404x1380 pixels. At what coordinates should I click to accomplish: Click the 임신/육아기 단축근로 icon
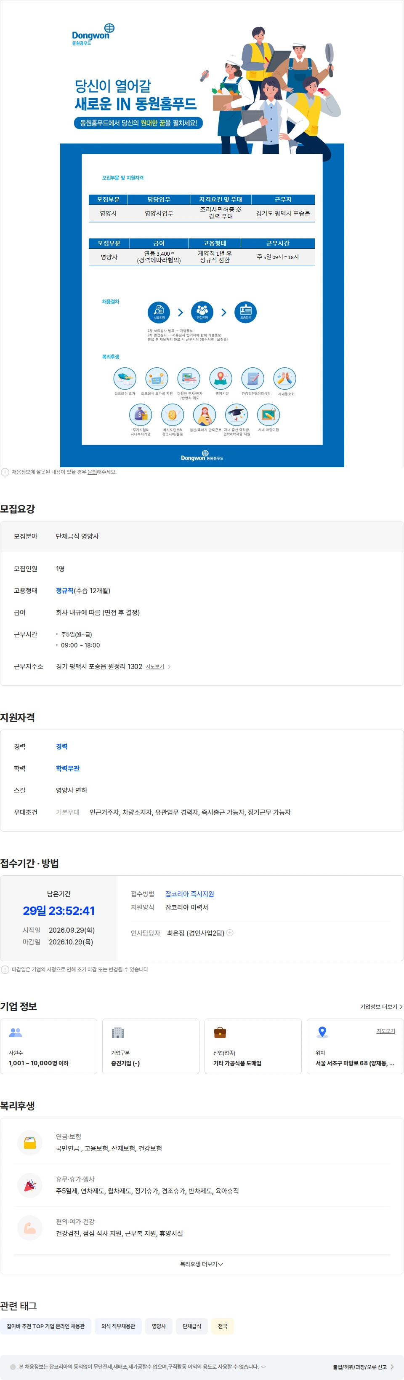(x=205, y=415)
